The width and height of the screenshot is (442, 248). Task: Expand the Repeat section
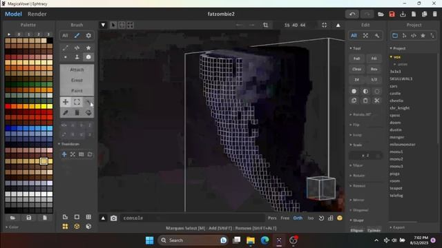tap(358, 186)
